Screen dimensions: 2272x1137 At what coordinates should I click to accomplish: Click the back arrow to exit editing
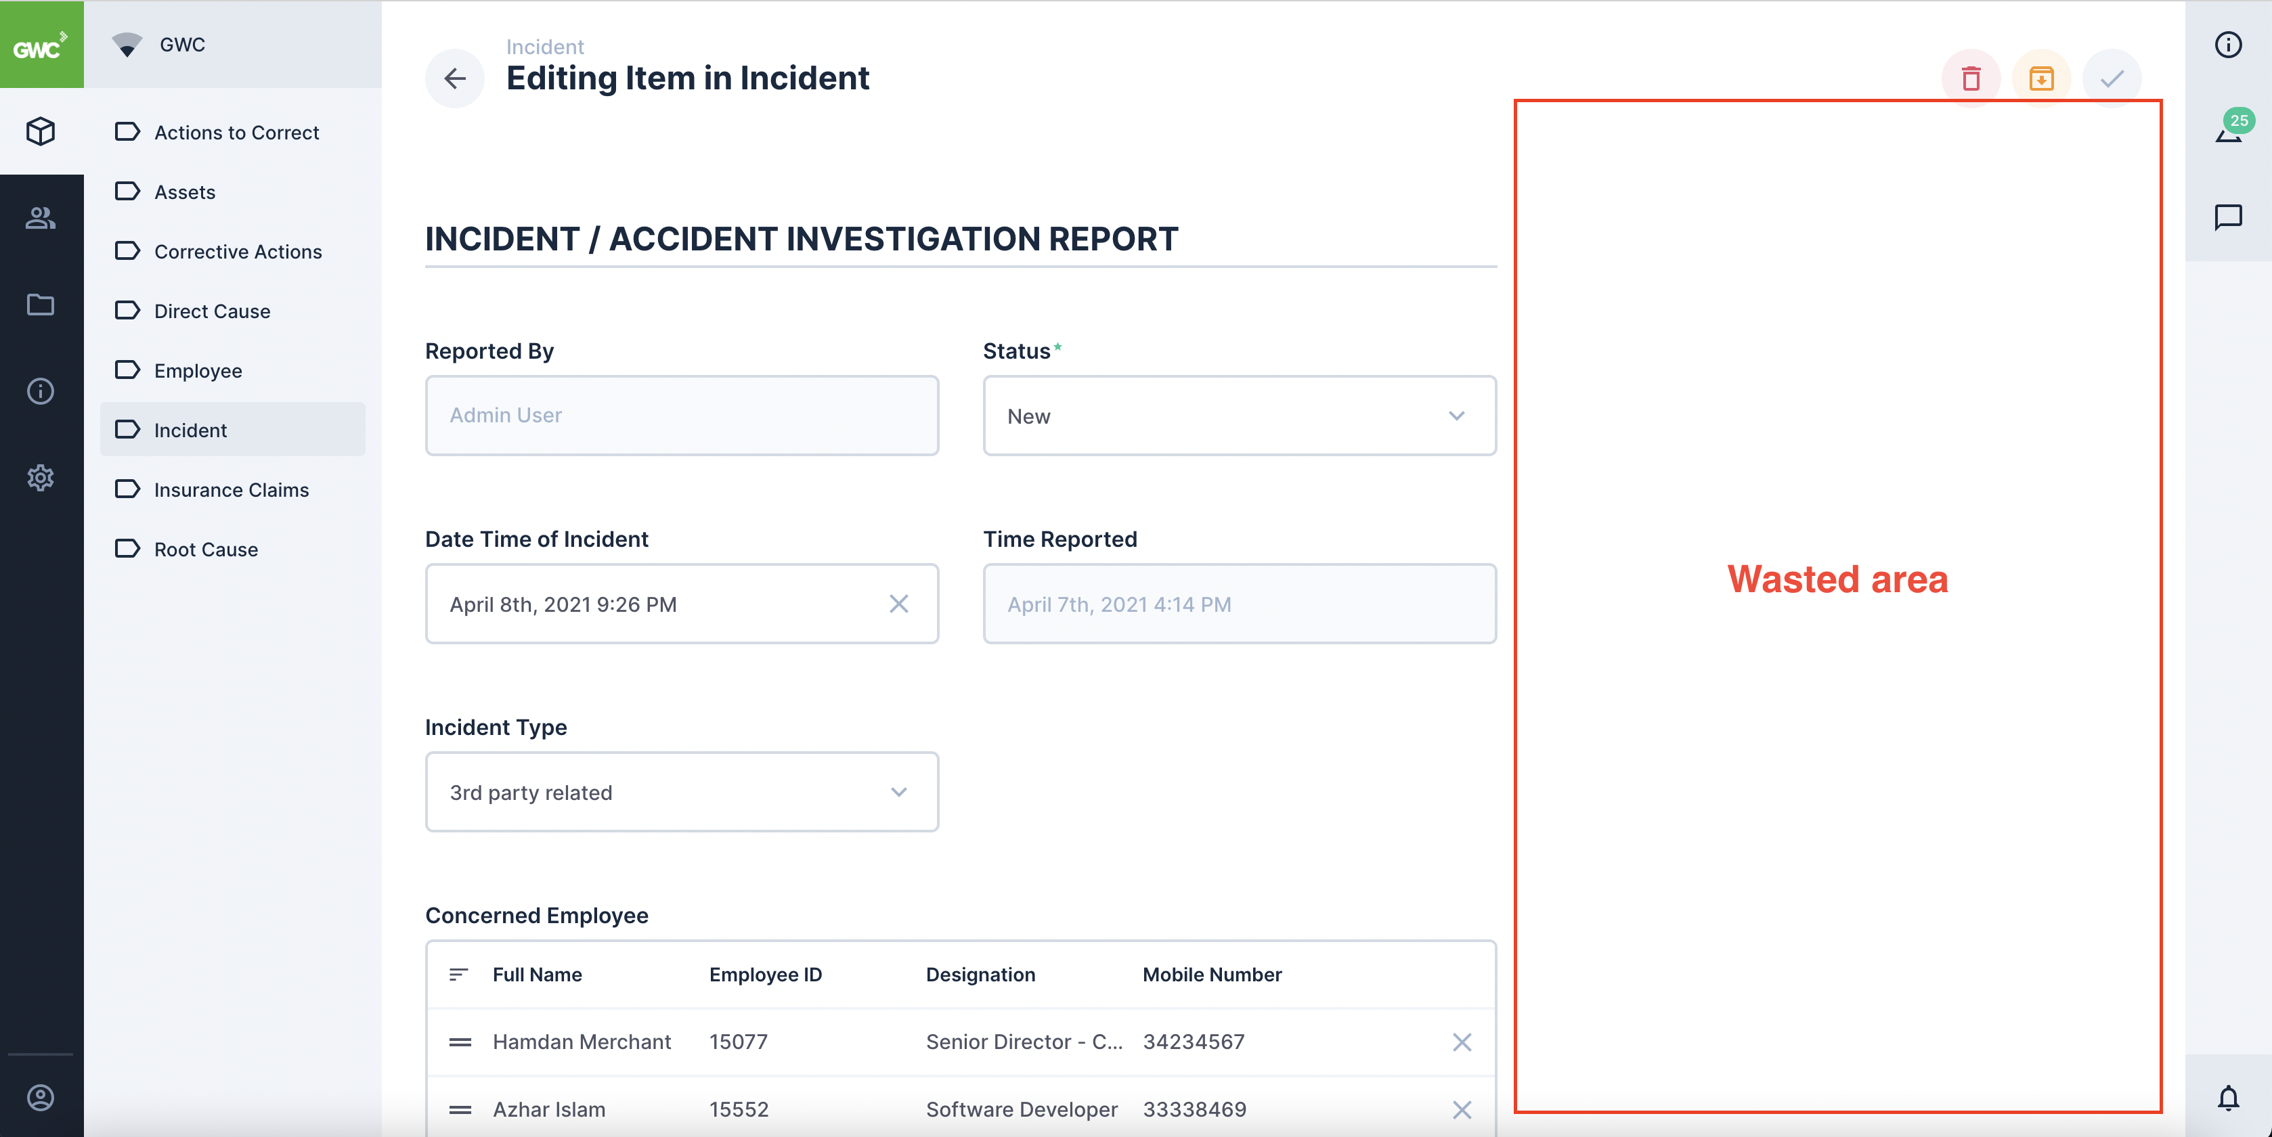pos(455,79)
